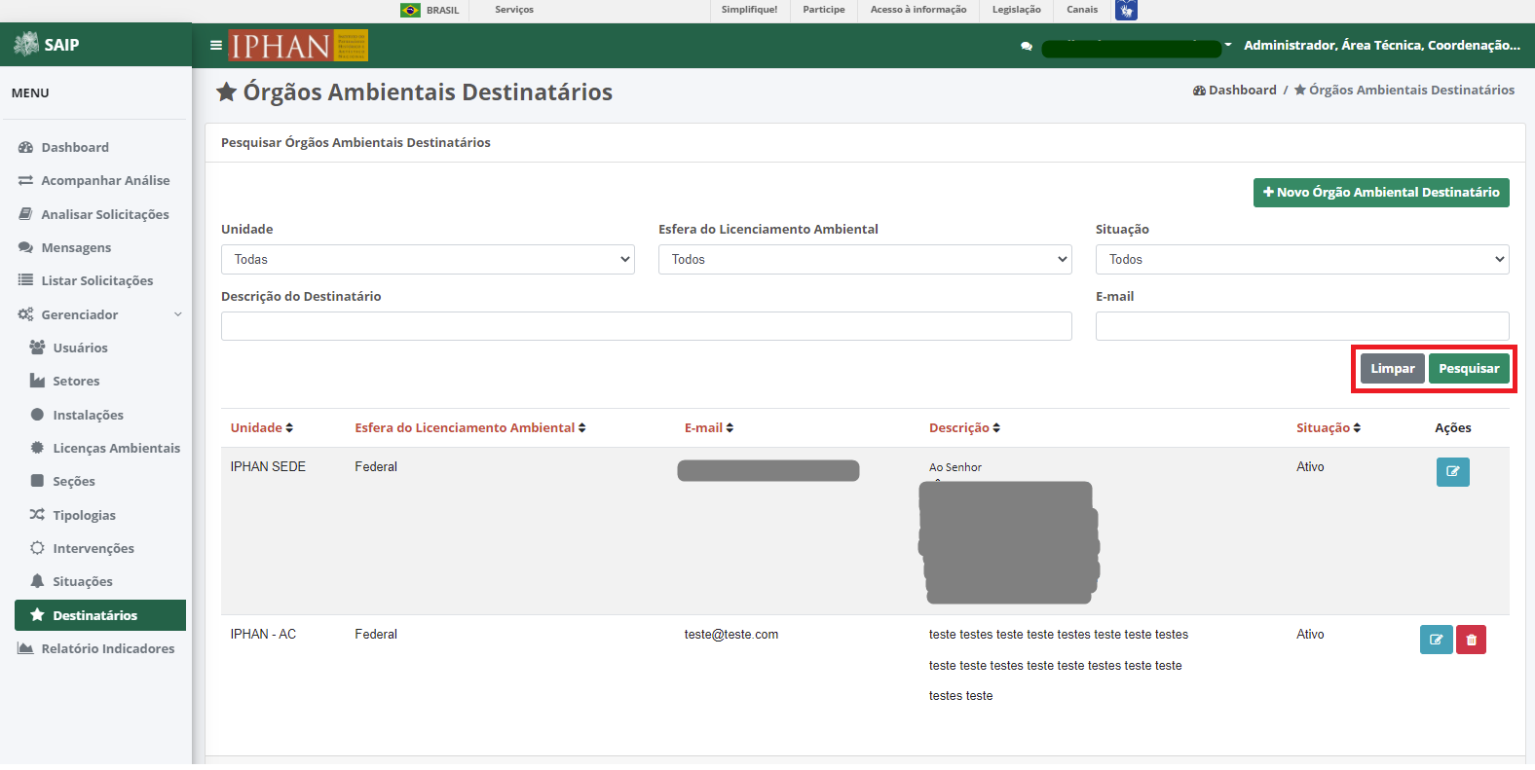
Task: Click the IPHAN SEDE unit cell
Action: [x=268, y=467]
